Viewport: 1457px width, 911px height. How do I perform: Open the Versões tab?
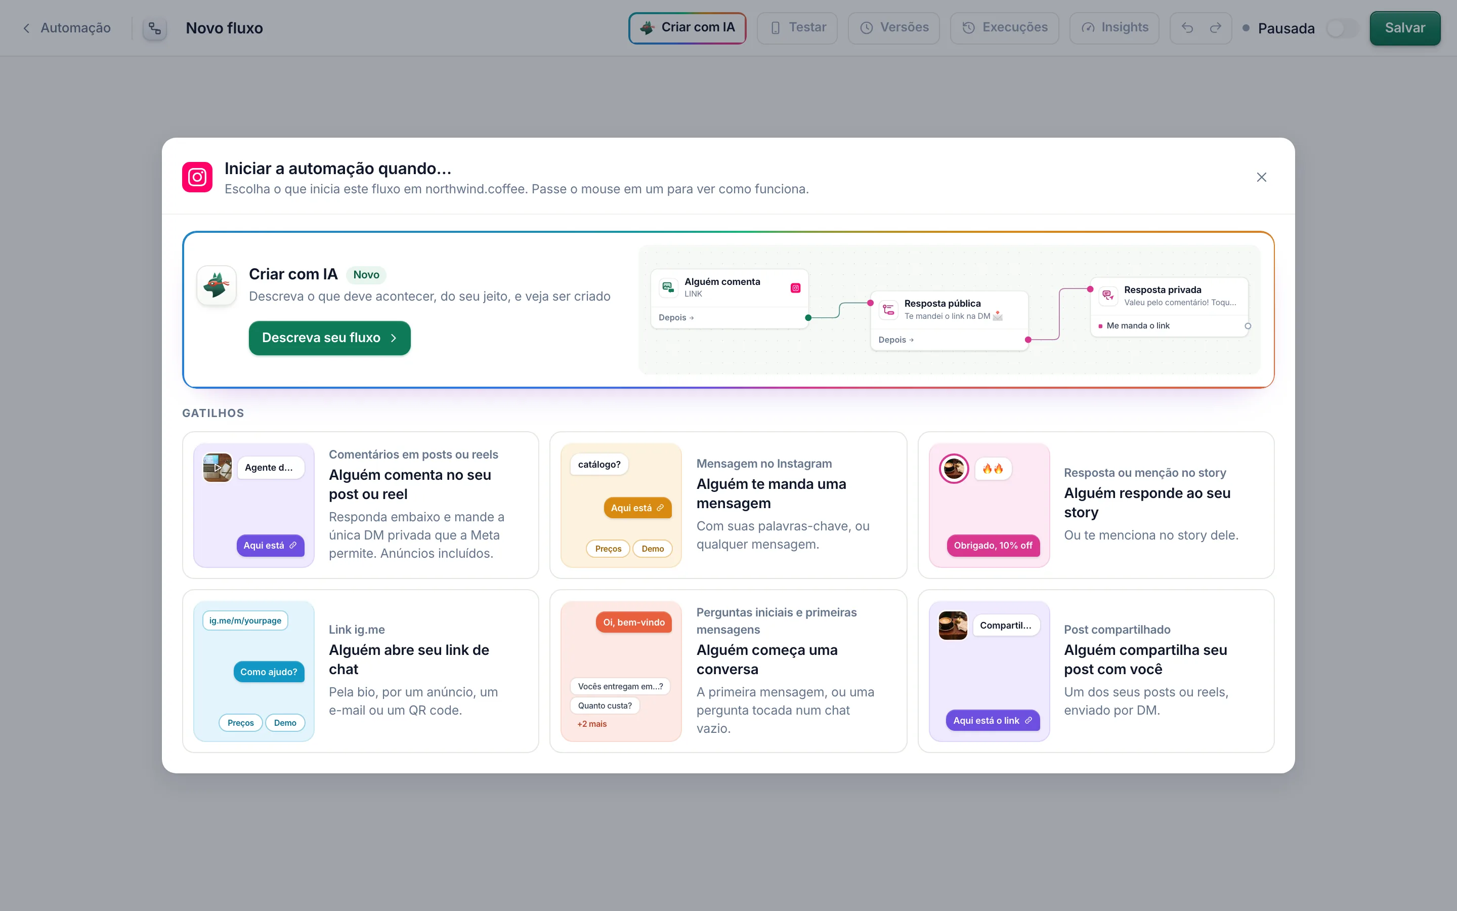[x=893, y=28]
